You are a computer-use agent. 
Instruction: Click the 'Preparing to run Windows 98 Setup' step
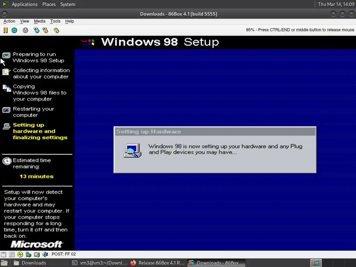39,57
